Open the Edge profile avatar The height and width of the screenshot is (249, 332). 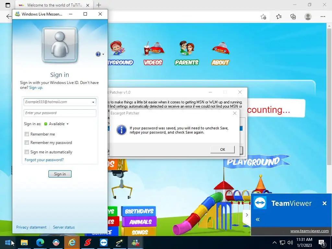coord(308,17)
